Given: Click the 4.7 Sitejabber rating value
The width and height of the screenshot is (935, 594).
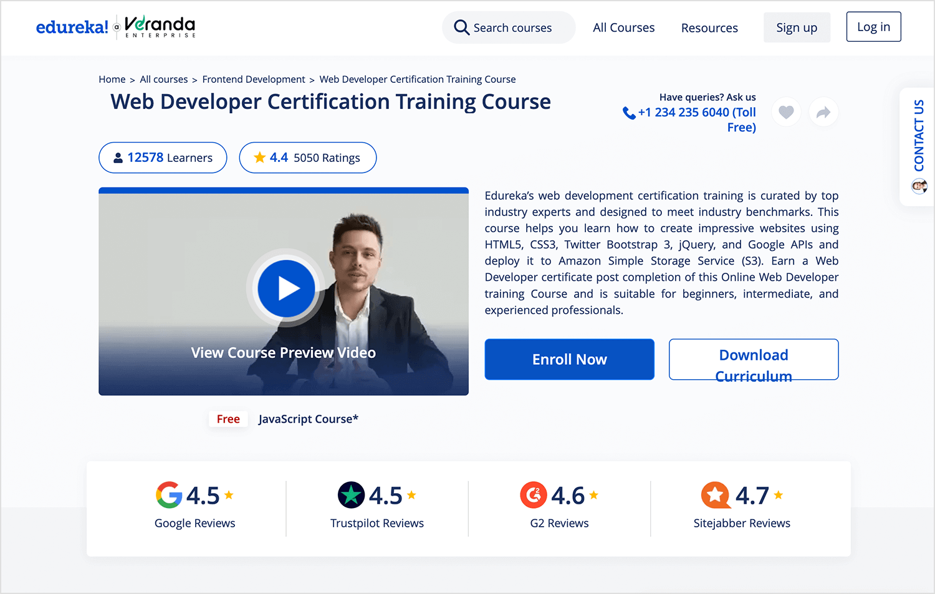Looking at the screenshot, I should [752, 496].
